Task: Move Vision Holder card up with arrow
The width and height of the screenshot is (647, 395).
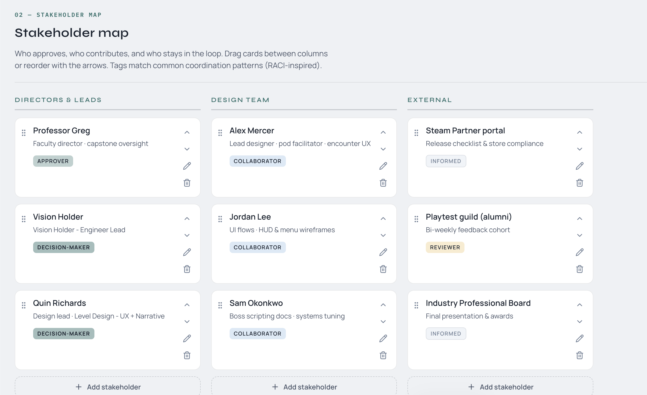Action: click(187, 219)
